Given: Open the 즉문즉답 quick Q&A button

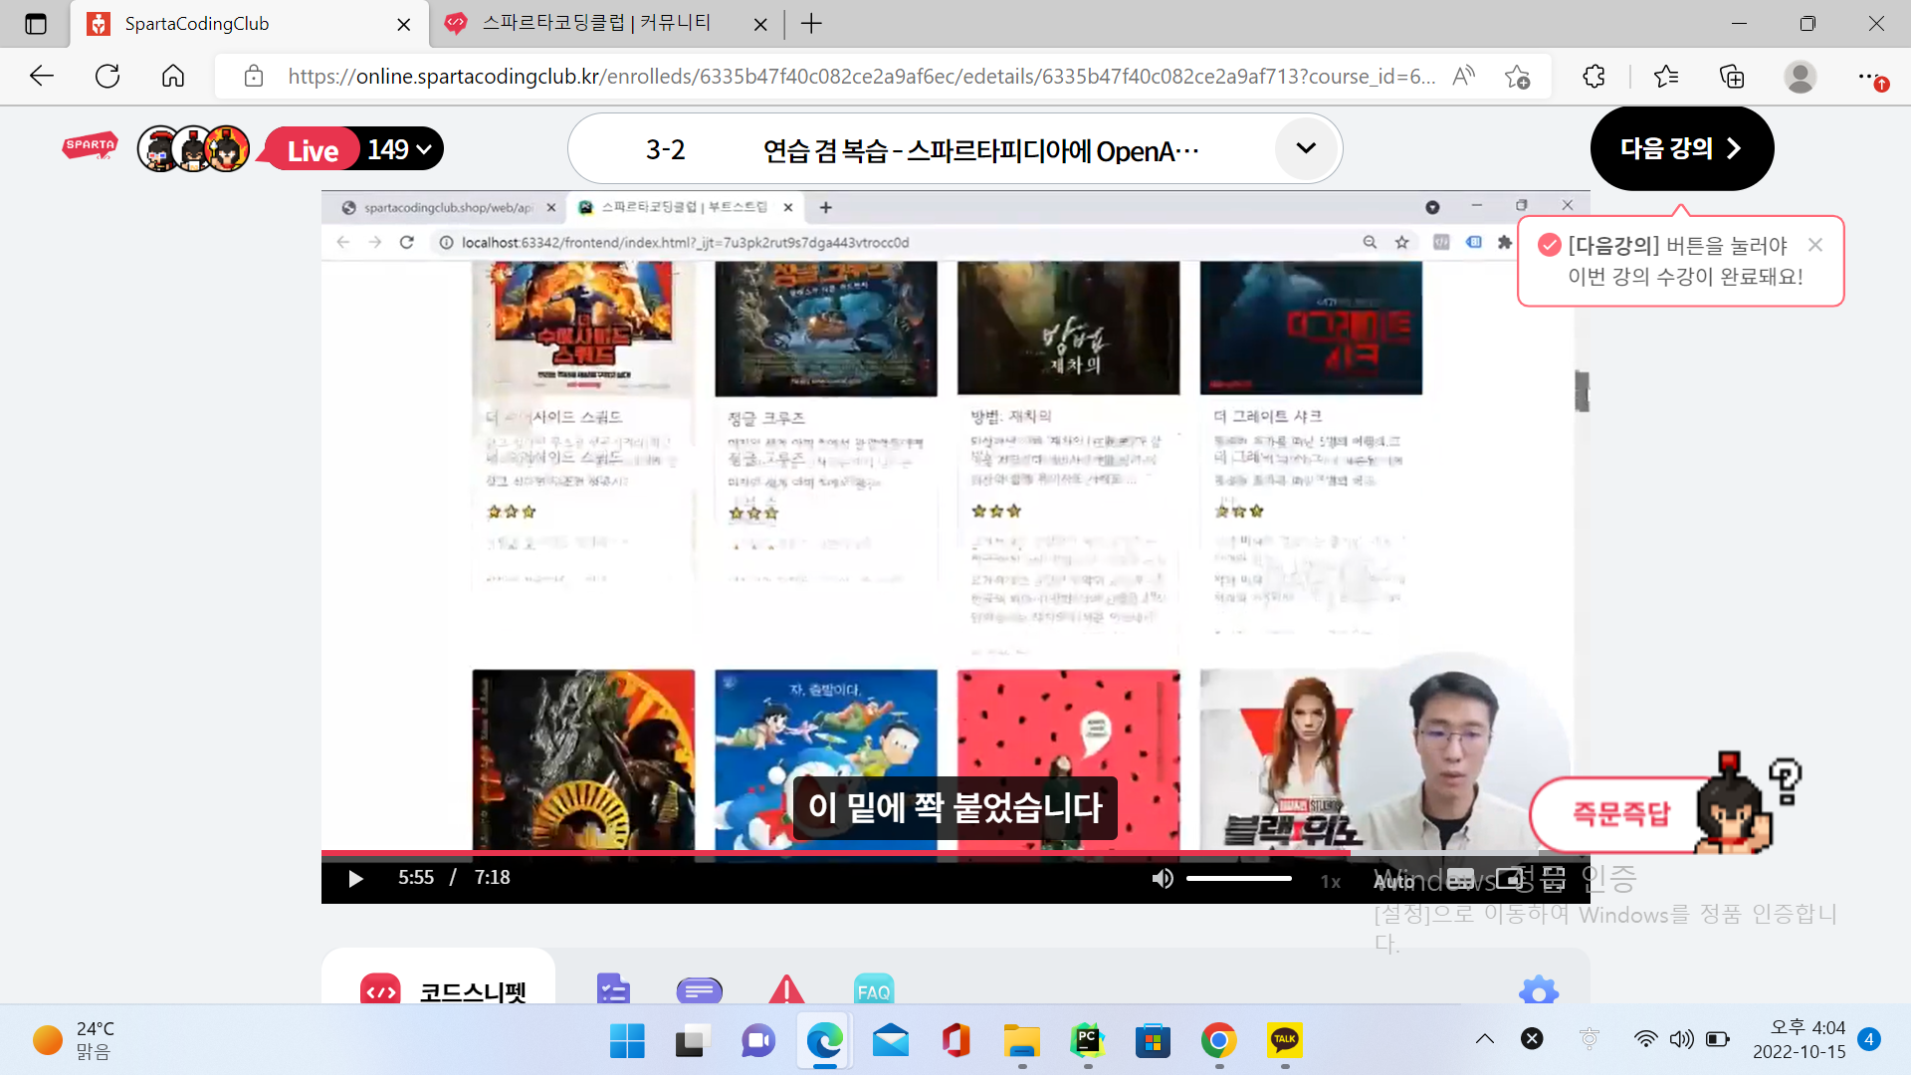Looking at the screenshot, I should 1621,814.
